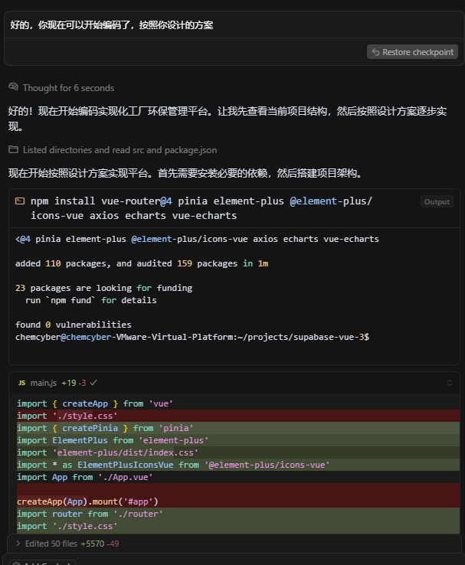Open the main.js file name link
Viewport: 465px width, 565px height.
(x=44, y=382)
